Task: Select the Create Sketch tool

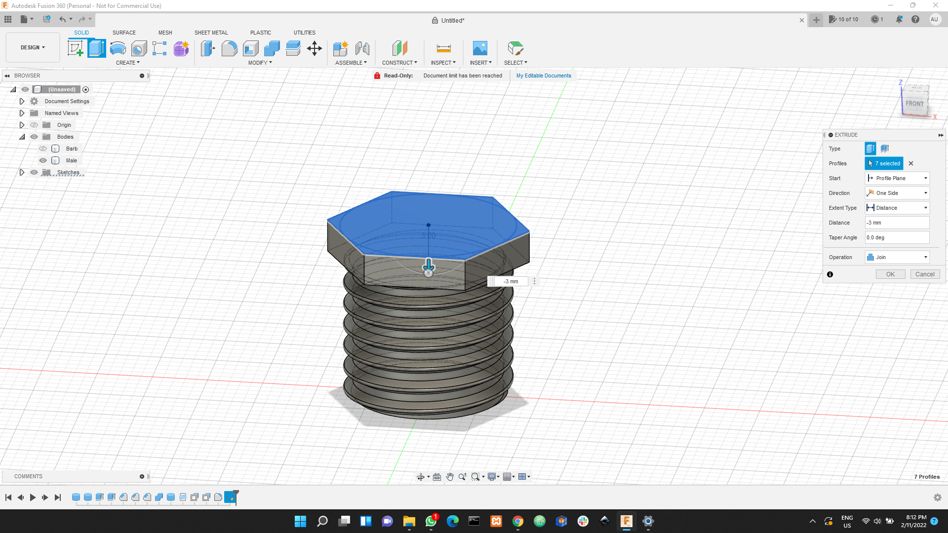Action: pos(76,48)
